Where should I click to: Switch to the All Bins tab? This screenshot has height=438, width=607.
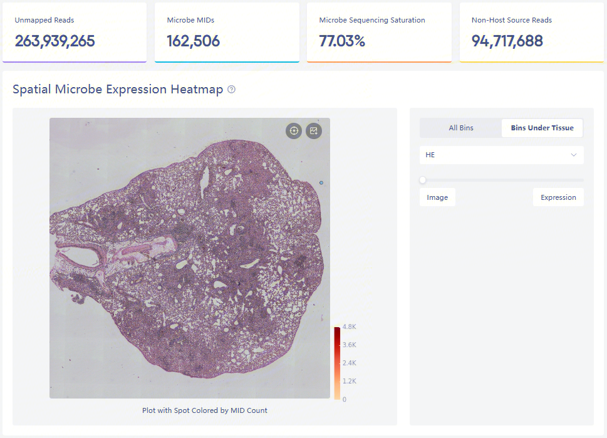coord(461,128)
